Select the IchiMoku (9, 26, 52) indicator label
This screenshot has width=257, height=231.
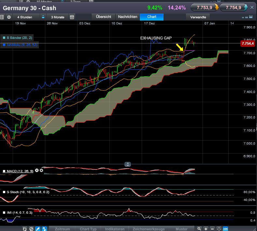point(22,45)
